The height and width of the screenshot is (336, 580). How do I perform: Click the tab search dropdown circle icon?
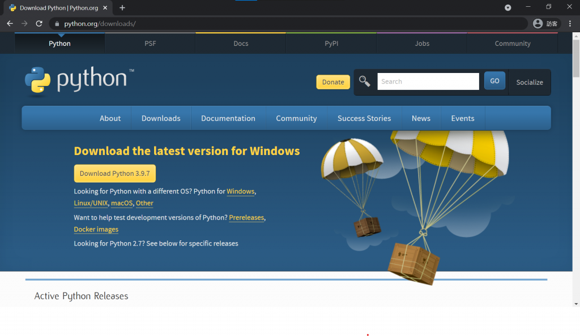click(508, 8)
